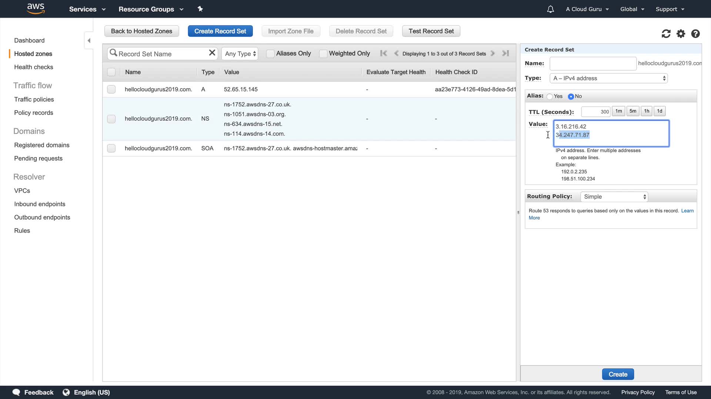Tick the Weighted Only checkbox

click(x=323, y=54)
